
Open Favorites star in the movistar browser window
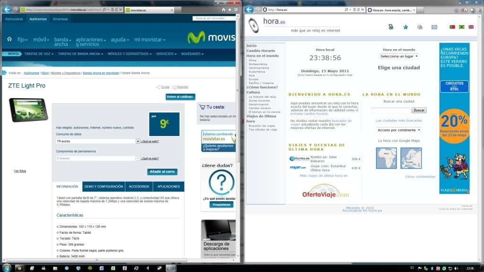[x=230, y=10]
